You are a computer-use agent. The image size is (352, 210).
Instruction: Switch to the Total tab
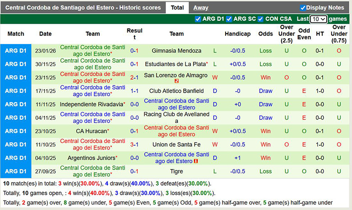click(x=177, y=8)
